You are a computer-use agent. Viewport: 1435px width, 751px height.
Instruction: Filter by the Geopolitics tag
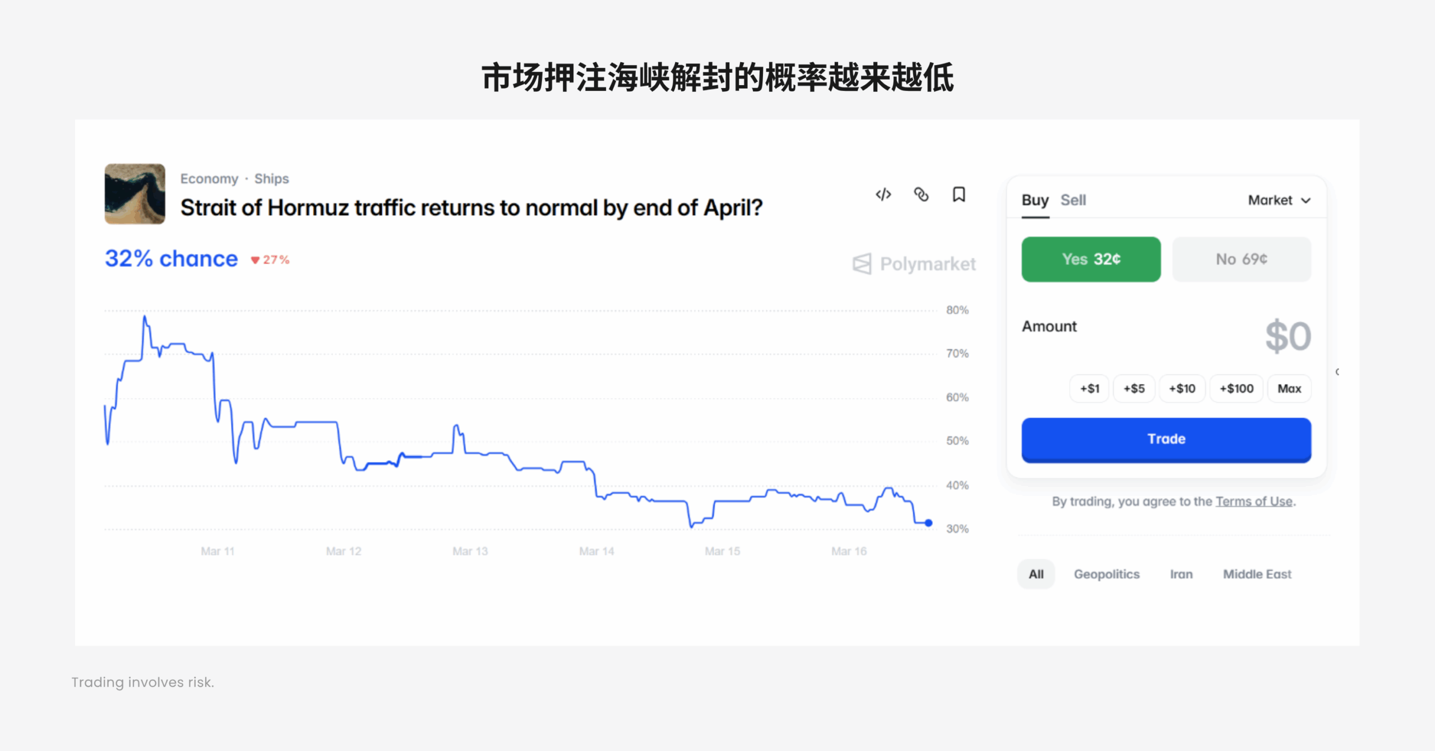(1107, 574)
